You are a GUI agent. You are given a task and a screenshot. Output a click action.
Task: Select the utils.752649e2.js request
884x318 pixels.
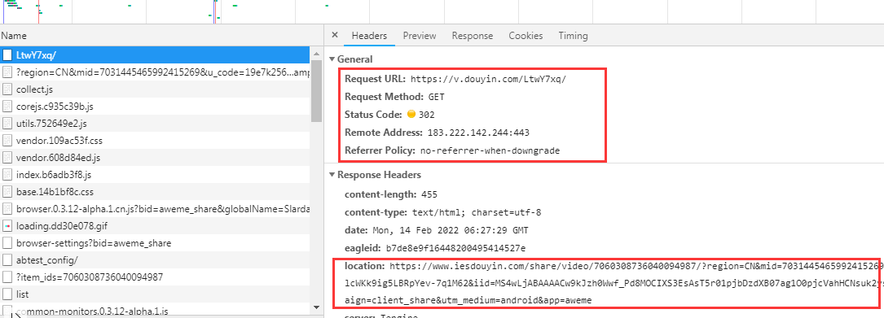coord(155,124)
